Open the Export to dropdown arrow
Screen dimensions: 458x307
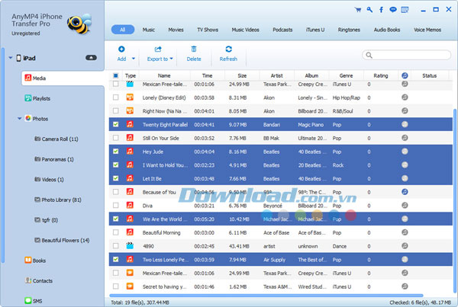point(172,59)
